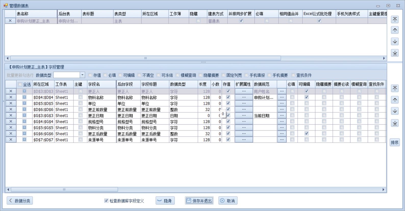This screenshot has width=405, height=211.
Task: Click move-to-top arrow beside upper table
Action: (395, 20)
